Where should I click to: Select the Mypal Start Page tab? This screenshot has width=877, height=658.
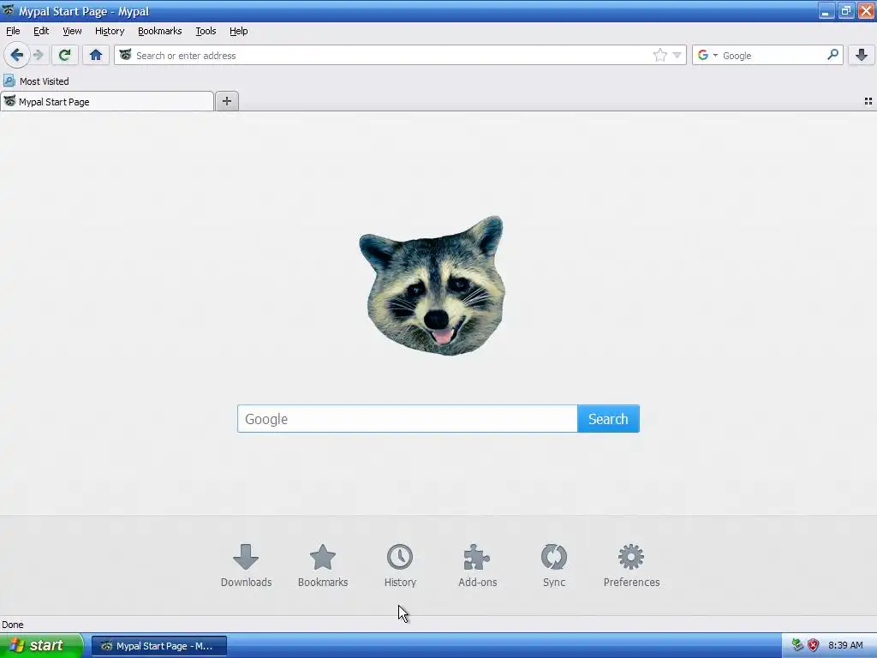tap(107, 102)
